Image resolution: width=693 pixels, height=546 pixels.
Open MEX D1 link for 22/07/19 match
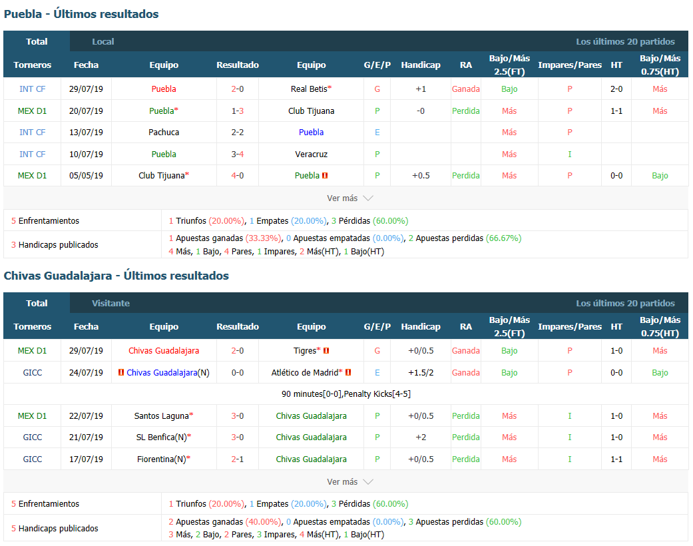32,416
